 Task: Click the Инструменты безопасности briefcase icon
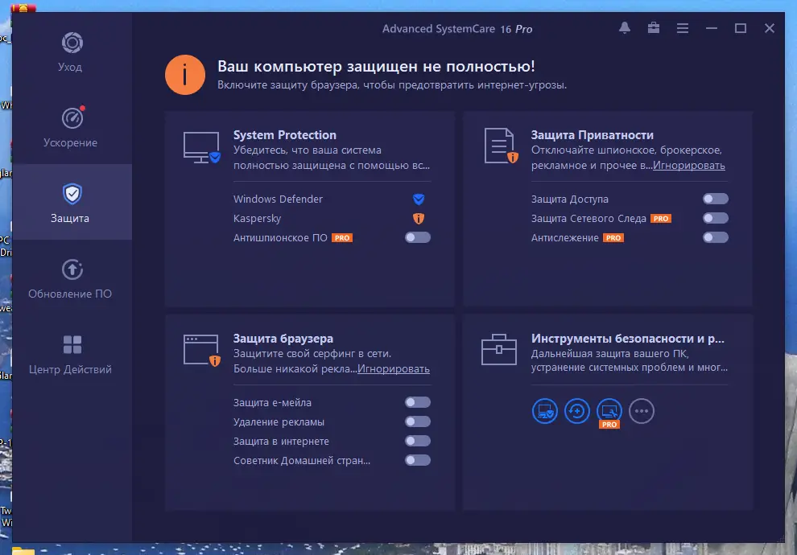coord(498,349)
